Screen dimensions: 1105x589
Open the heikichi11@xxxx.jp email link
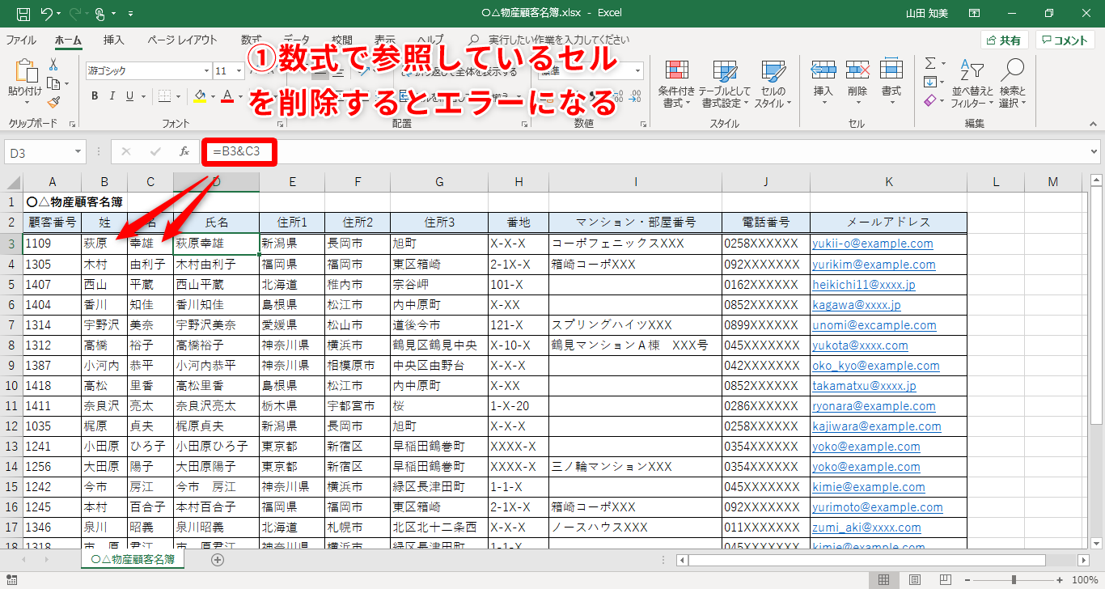pos(864,285)
